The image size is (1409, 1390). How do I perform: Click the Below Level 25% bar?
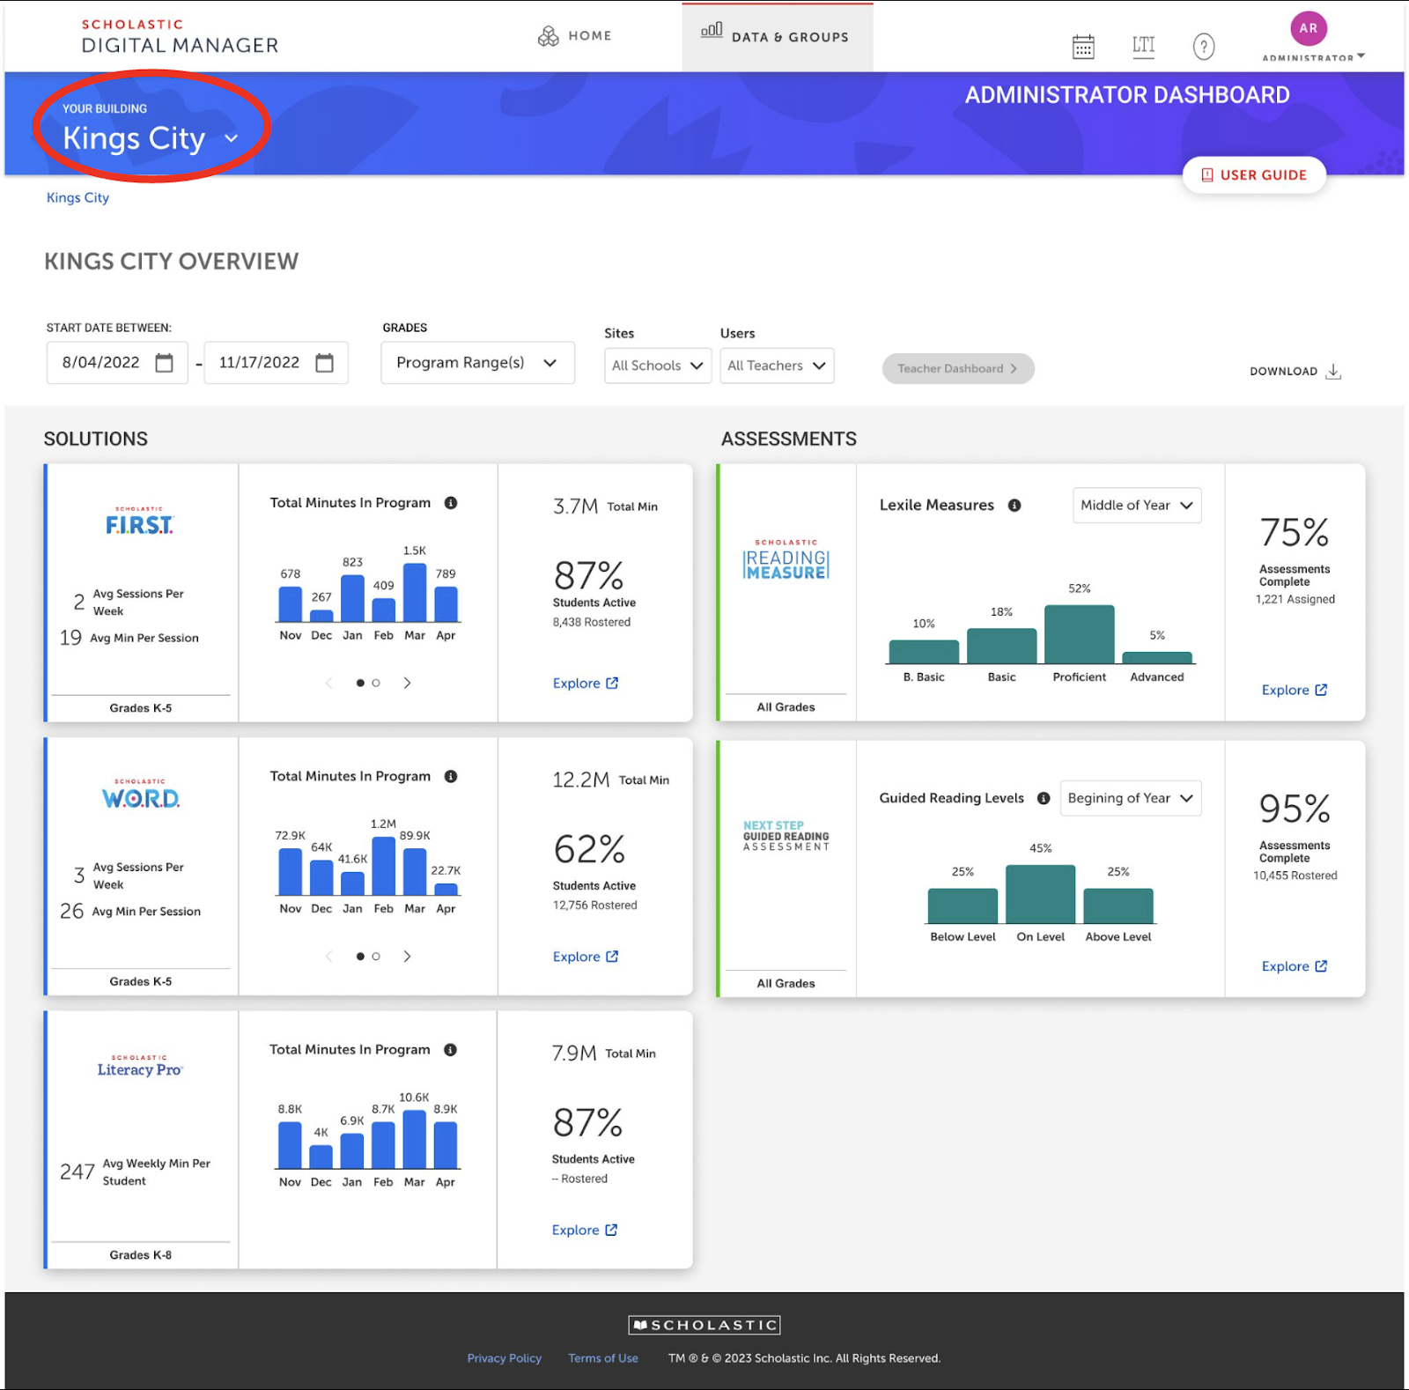[963, 906]
